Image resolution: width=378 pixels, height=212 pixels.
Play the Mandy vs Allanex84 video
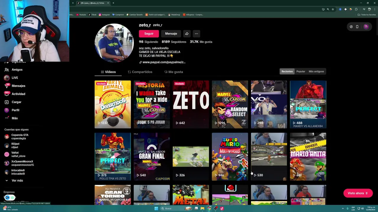pos(308,104)
